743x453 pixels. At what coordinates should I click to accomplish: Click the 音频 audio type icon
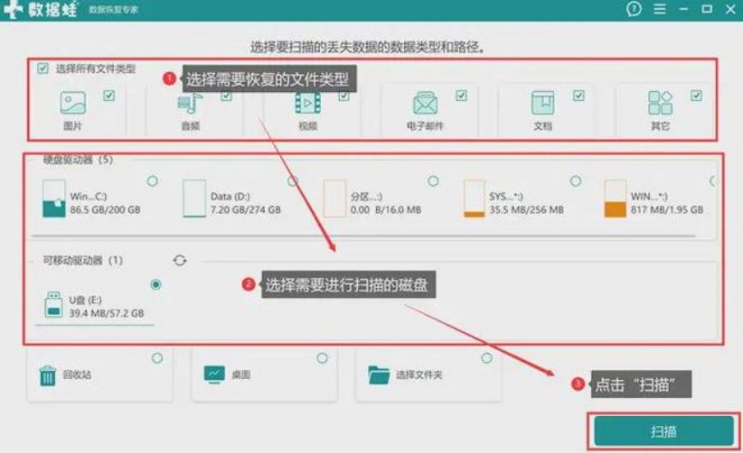tap(190, 103)
